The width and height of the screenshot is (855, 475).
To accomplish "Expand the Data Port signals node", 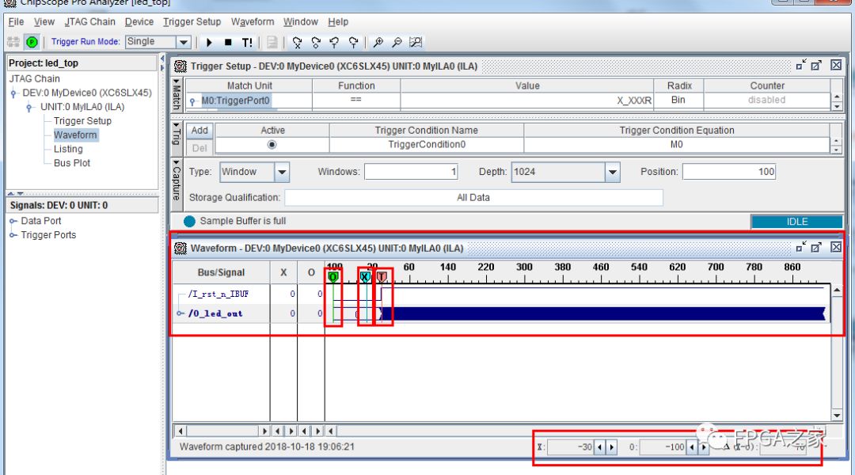I will [13, 221].
